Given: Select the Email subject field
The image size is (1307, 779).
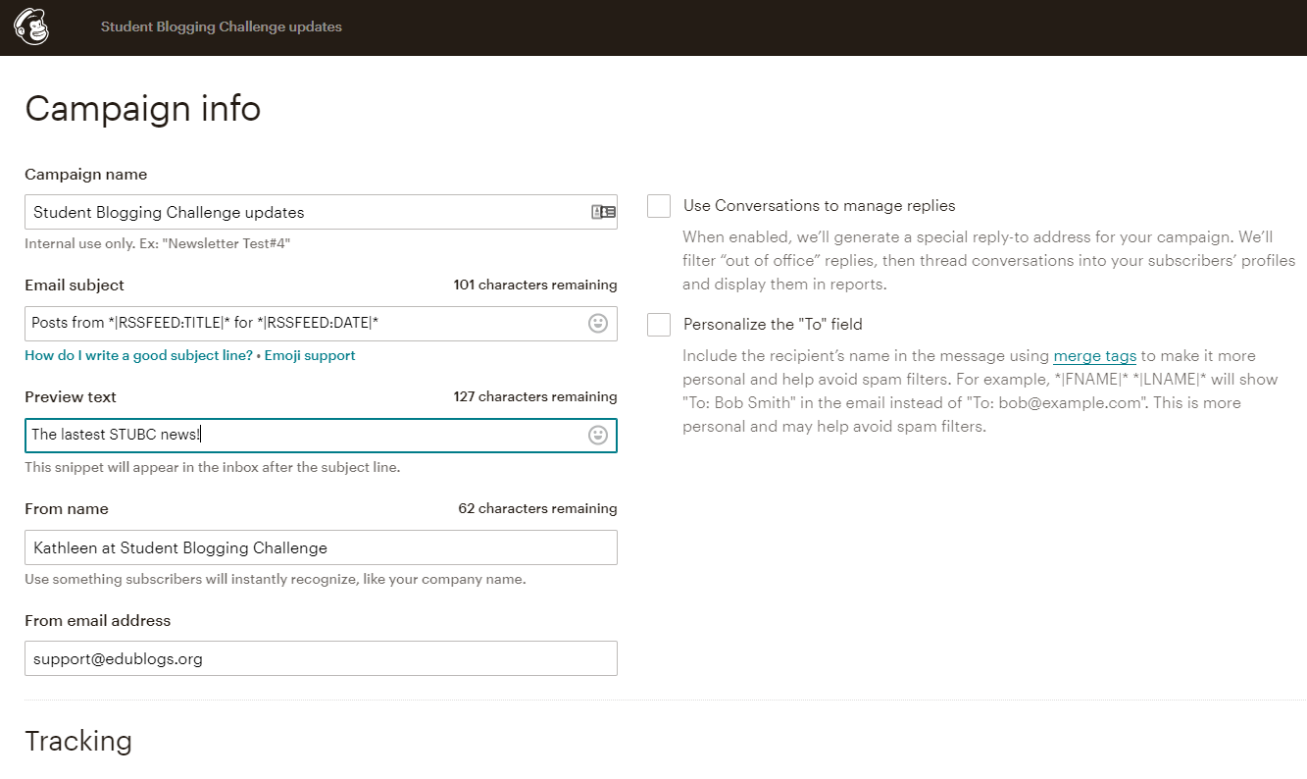Looking at the screenshot, I should pos(294,323).
